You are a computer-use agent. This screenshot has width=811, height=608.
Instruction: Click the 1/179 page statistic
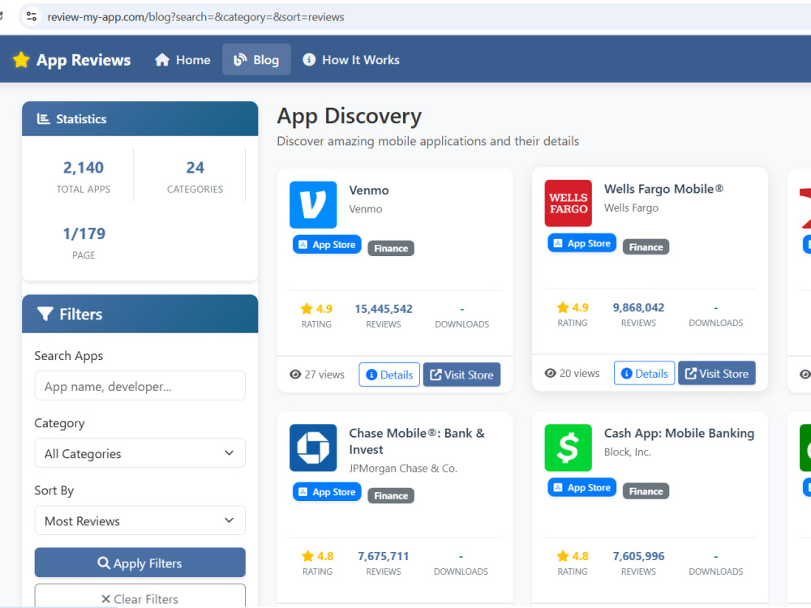coord(84,233)
